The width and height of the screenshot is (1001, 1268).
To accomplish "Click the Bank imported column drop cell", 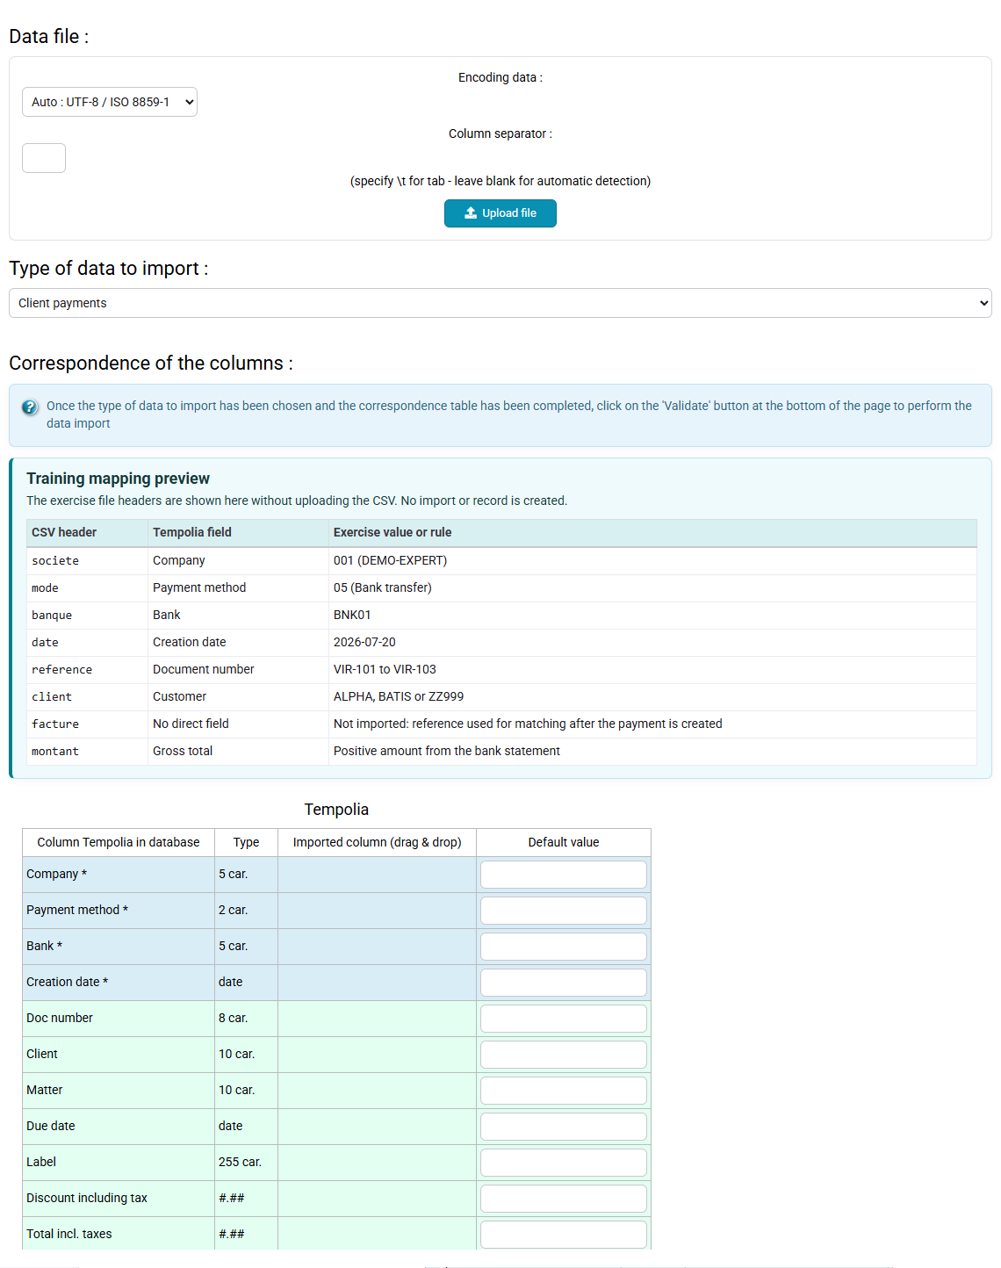I will tap(377, 947).
